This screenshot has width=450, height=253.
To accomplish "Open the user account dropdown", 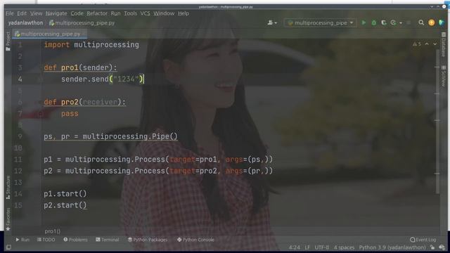I will (x=272, y=22).
